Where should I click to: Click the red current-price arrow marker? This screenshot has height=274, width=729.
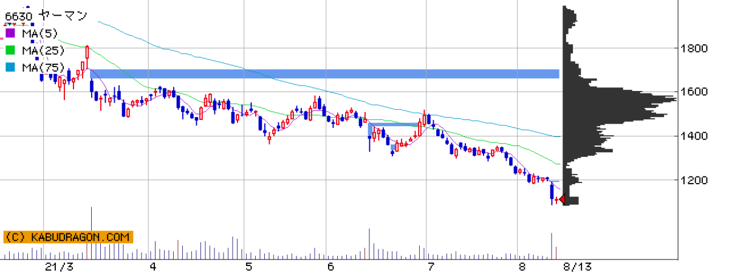pos(562,199)
